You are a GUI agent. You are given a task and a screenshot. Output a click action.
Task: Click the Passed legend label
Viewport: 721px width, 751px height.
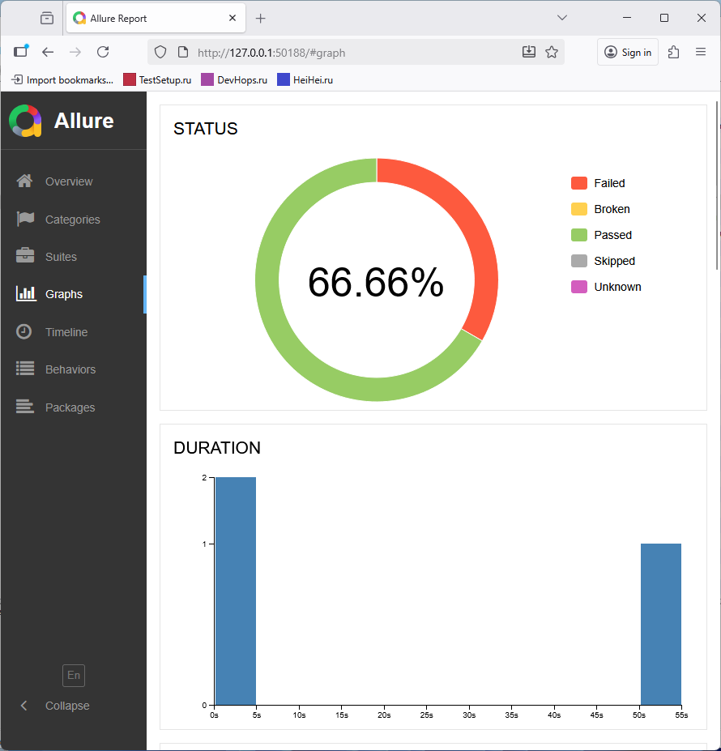612,235
